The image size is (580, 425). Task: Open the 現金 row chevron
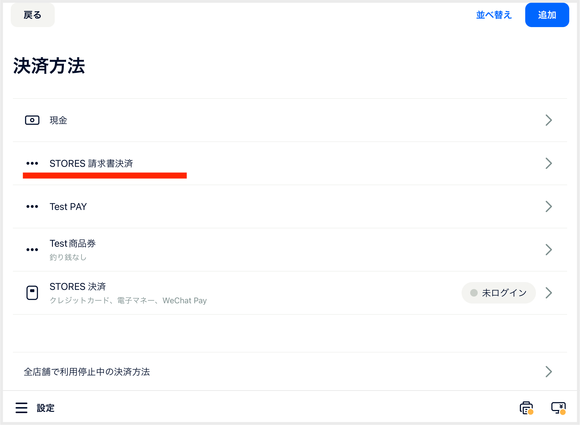tap(549, 120)
